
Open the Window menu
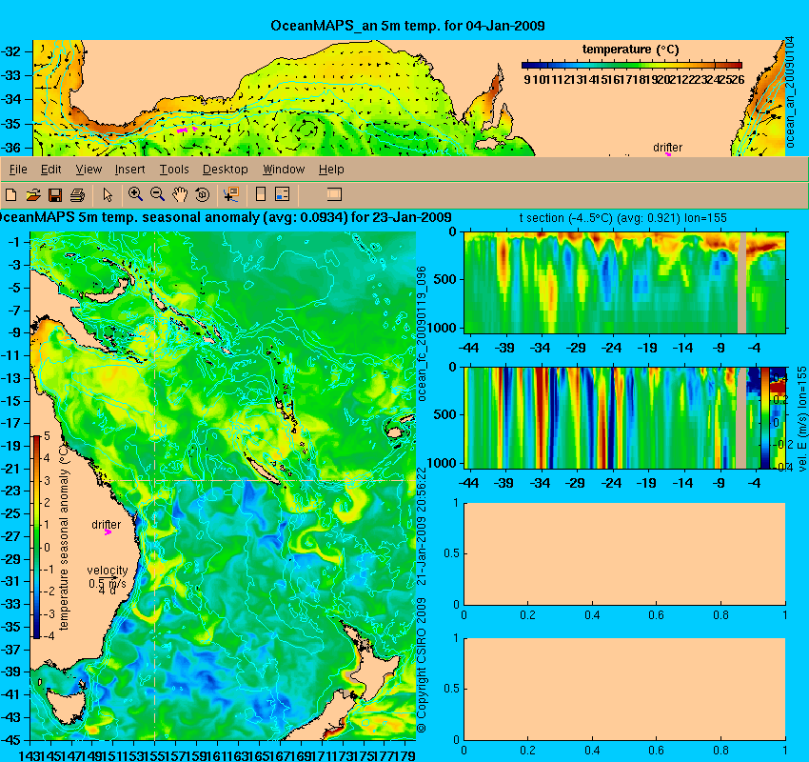point(284,170)
